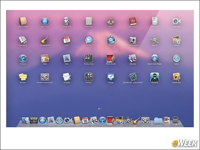The width and height of the screenshot is (200, 150).
Task: Open System Preferences from the Launchpad grid
Action: coord(45,77)
